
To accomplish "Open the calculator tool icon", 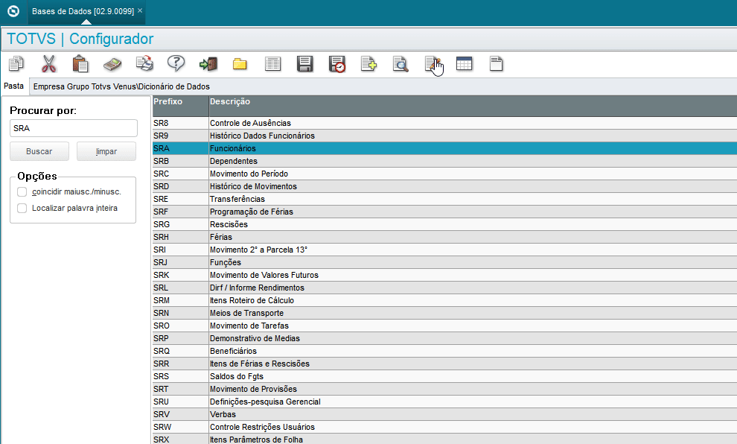I will 112,64.
